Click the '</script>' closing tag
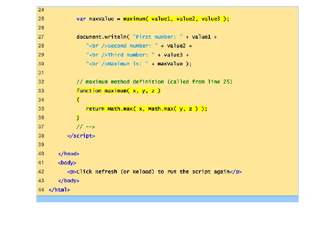Screen dimensions: 320x240 pos(81,136)
